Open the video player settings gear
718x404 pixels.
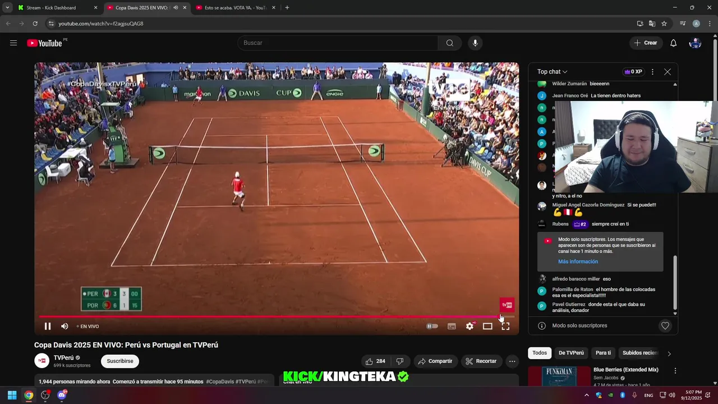pyautogui.click(x=470, y=326)
